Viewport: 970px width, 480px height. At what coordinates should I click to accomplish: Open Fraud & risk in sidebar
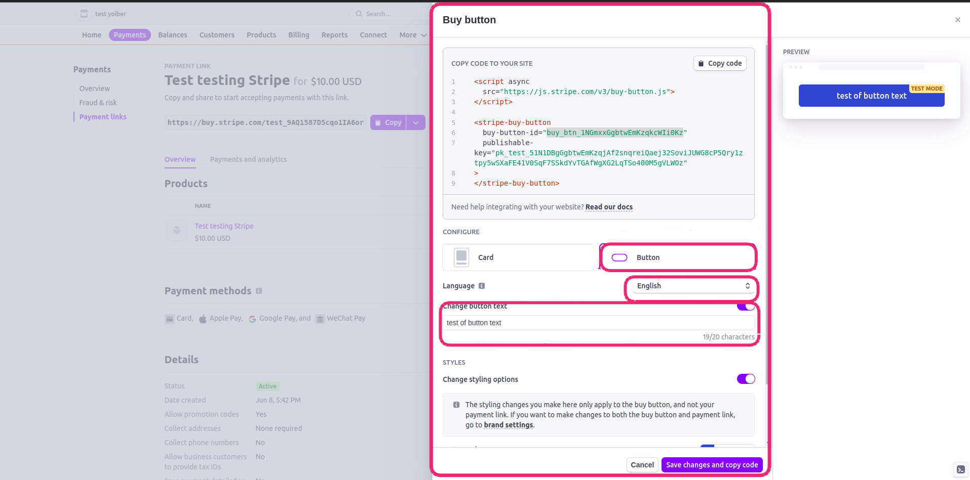pyautogui.click(x=98, y=103)
